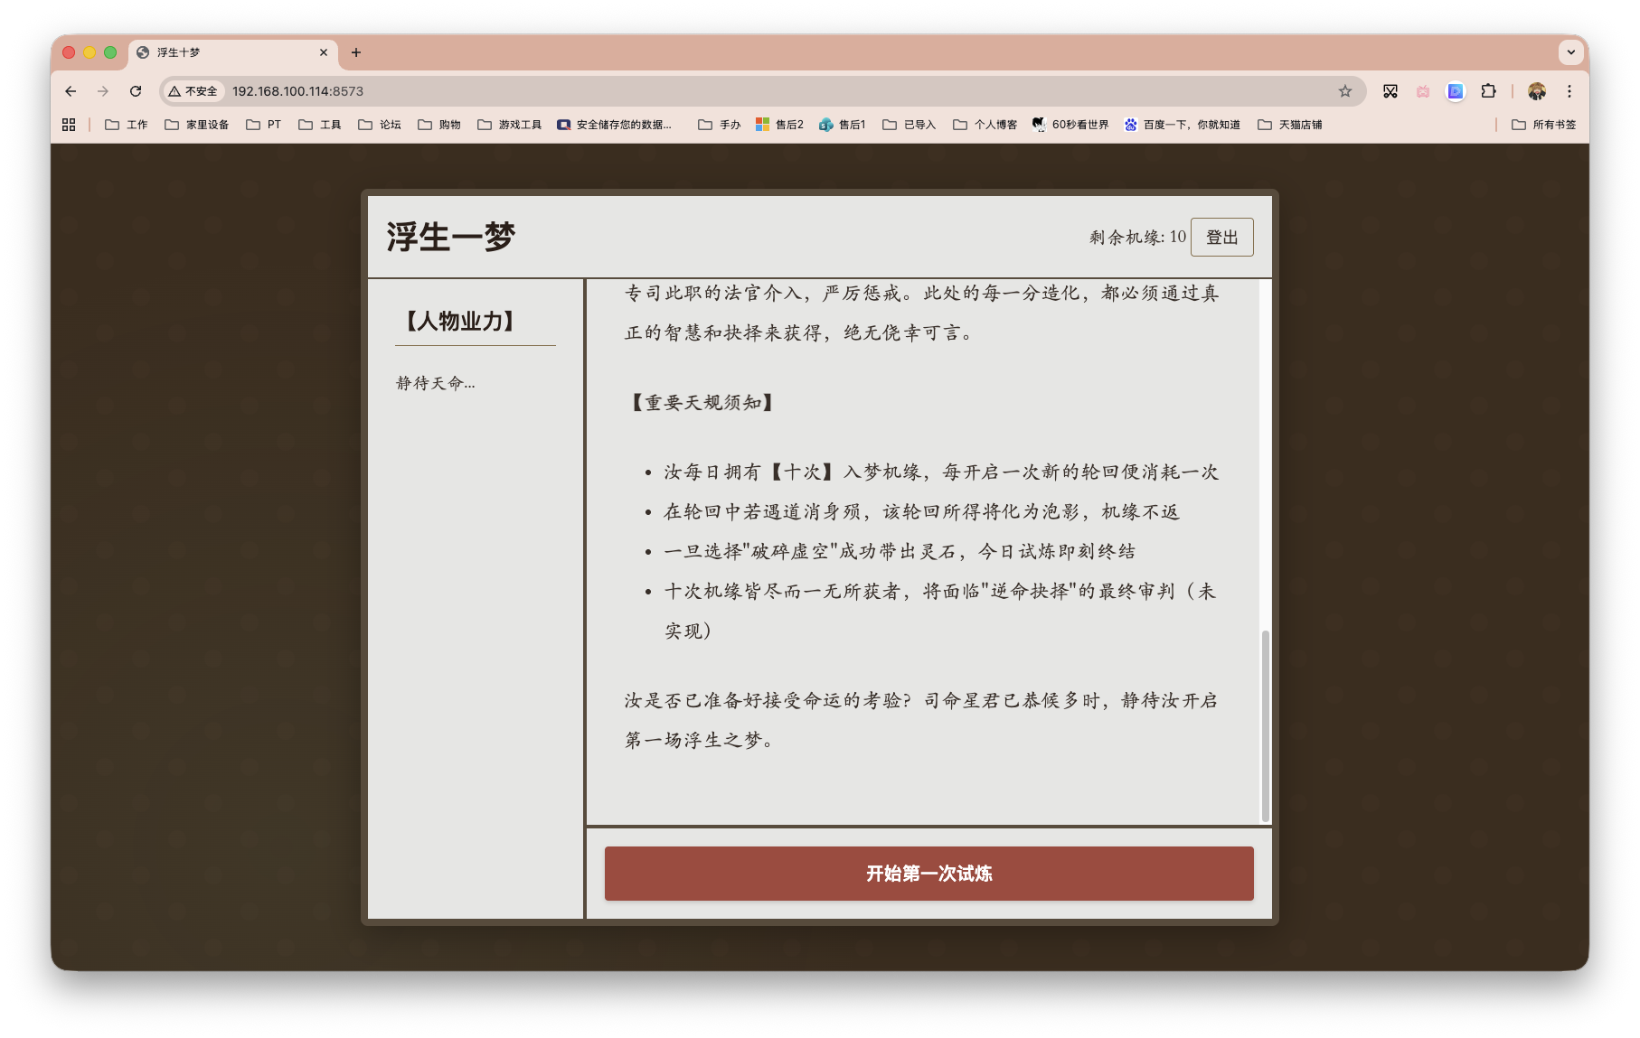Open a new tab with the plus button
This screenshot has width=1640, height=1038.
coord(355,52)
